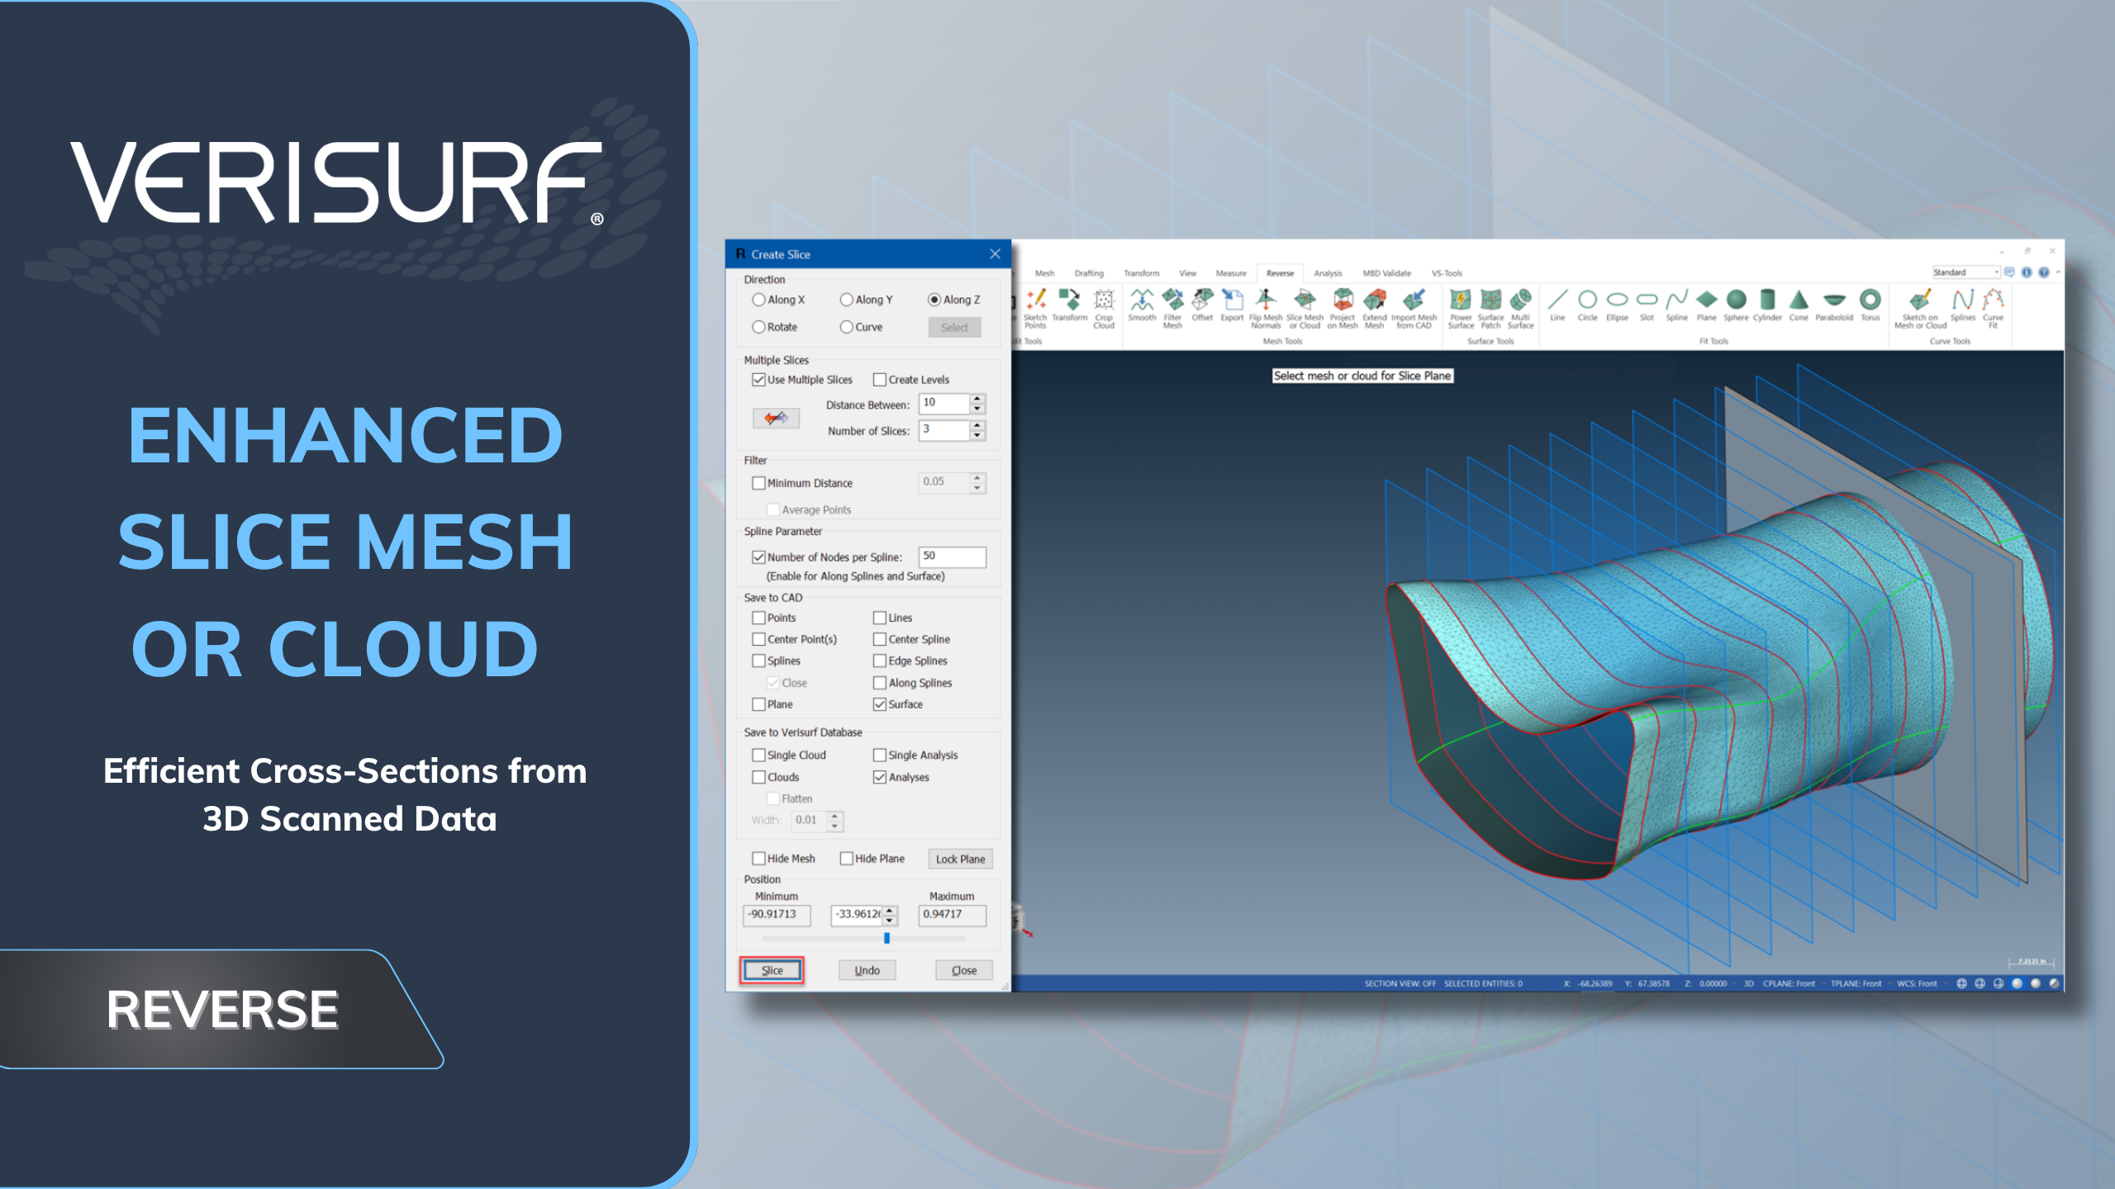
Task: Switch to the Mesh ribbon tab
Action: 1045,273
